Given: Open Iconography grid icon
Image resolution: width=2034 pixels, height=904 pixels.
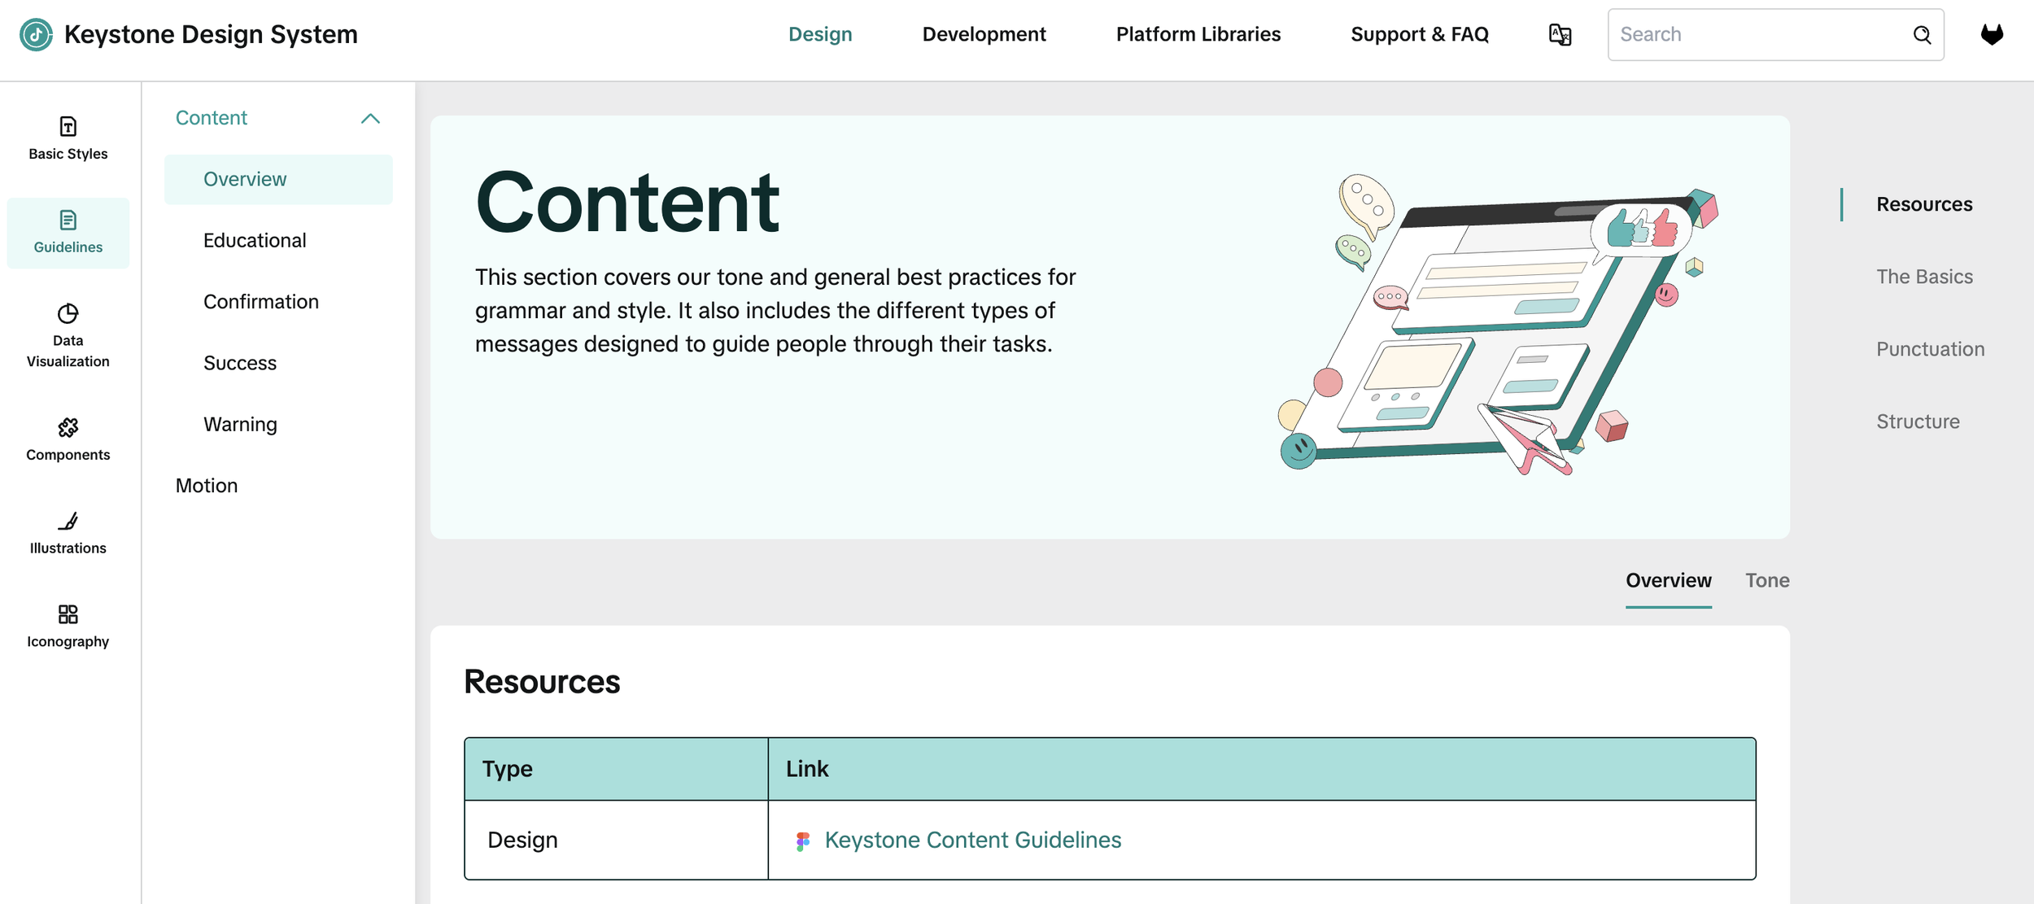Looking at the screenshot, I should pos(68,614).
